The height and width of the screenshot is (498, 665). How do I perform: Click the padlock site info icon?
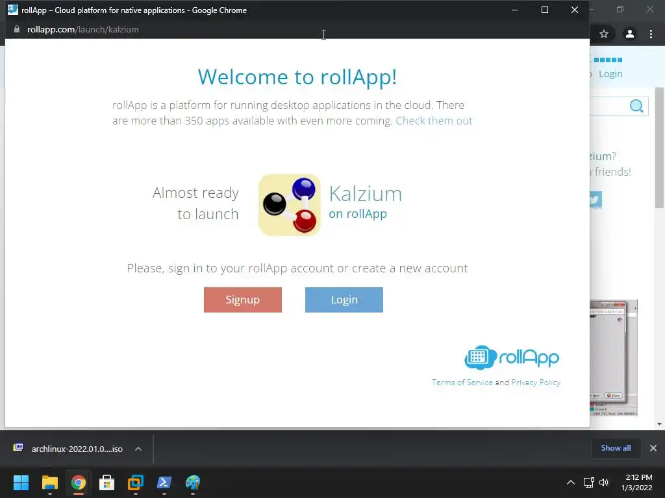16,29
